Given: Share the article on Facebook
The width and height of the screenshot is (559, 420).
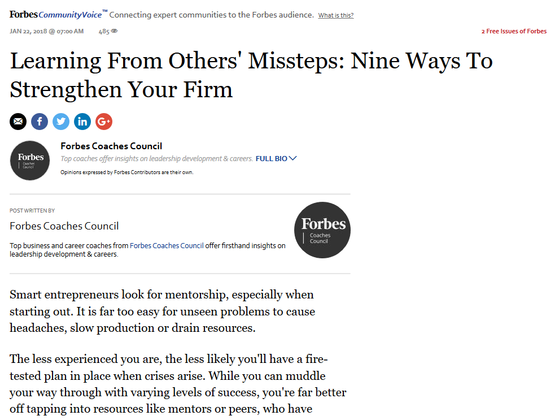Looking at the screenshot, I should click(40, 122).
